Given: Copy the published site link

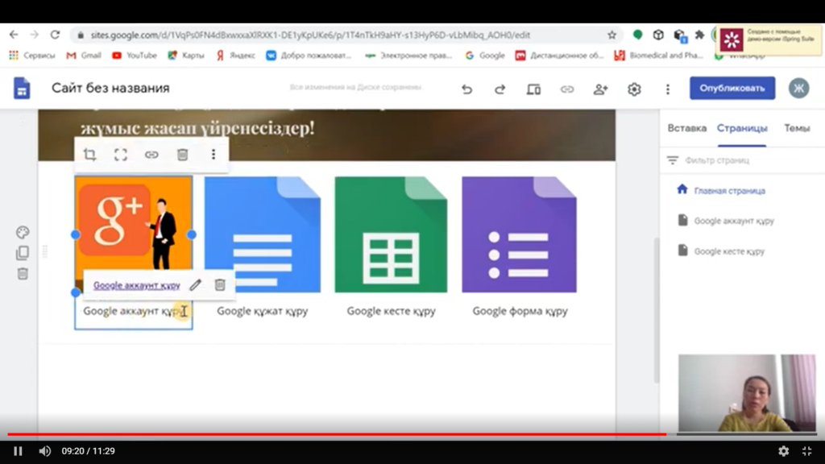Looking at the screenshot, I should pyautogui.click(x=566, y=89).
